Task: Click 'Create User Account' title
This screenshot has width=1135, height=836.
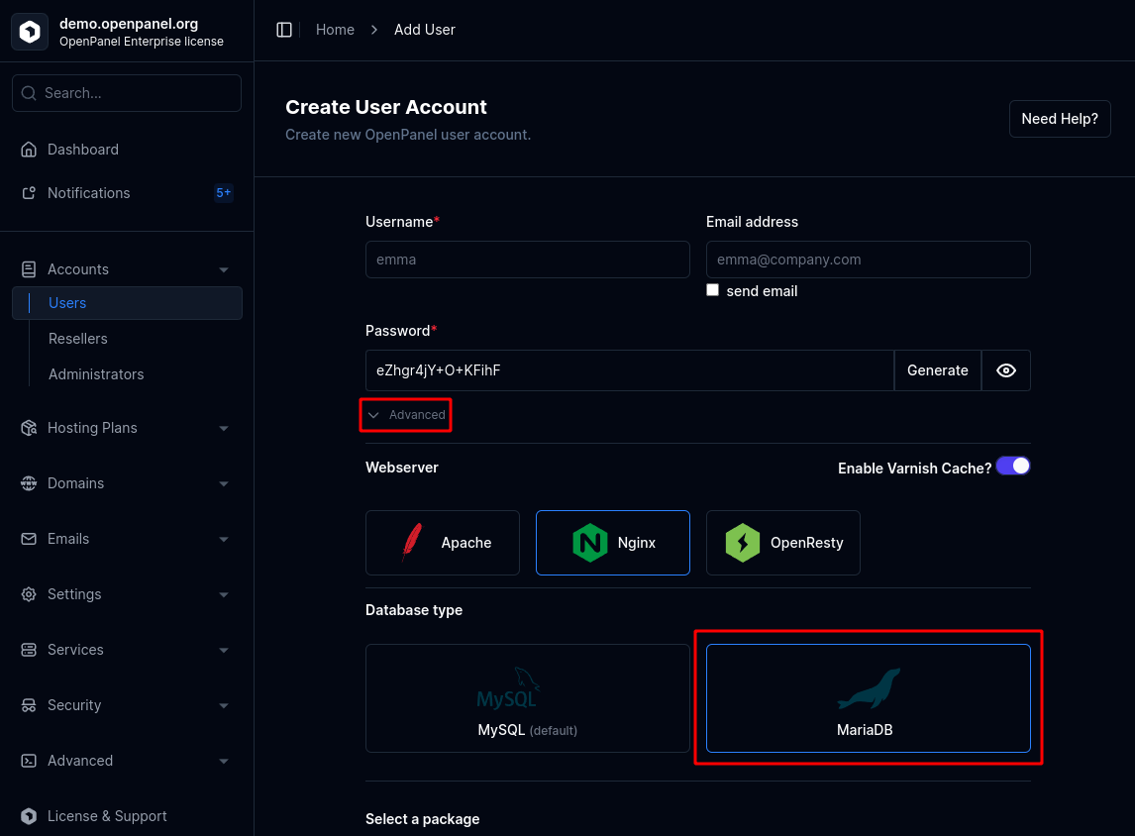Action: click(386, 107)
